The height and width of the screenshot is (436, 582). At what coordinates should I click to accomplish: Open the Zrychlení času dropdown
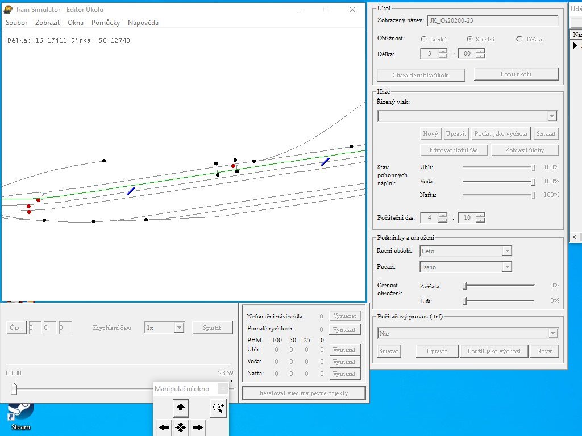179,328
